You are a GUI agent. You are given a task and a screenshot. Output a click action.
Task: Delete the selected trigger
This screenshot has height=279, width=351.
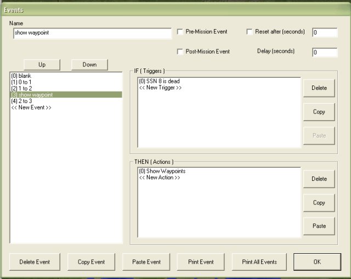click(x=319, y=88)
